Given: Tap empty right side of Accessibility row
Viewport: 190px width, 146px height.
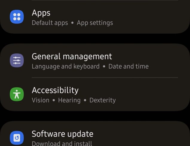Looking at the screenshot, I should 156,94.
